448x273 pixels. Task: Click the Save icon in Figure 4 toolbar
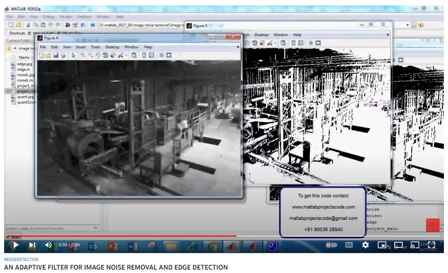point(56,55)
